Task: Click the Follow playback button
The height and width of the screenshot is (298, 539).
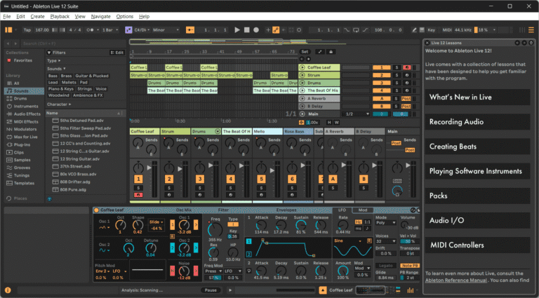Action: (190, 30)
